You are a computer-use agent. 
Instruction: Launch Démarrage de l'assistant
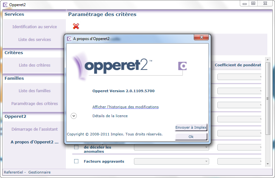[35, 129]
